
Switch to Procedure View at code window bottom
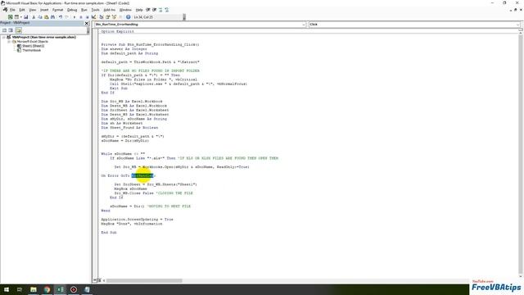[95, 280]
